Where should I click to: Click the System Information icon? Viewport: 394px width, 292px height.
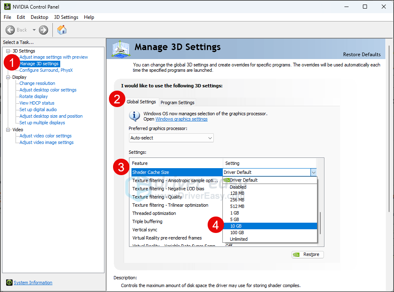[x=9, y=283]
